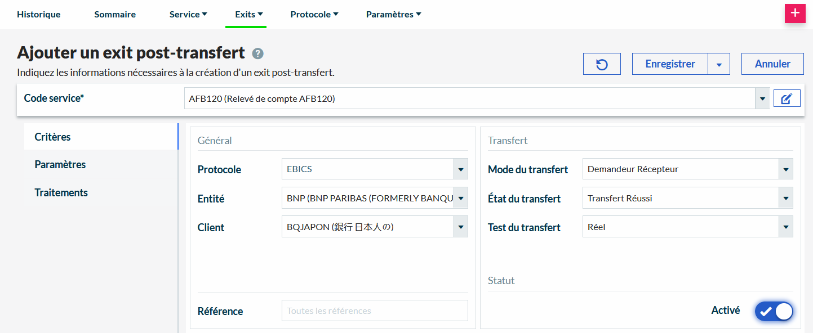Expand the État du transfert dropdown
The image size is (813, 333).
(785, 198)
